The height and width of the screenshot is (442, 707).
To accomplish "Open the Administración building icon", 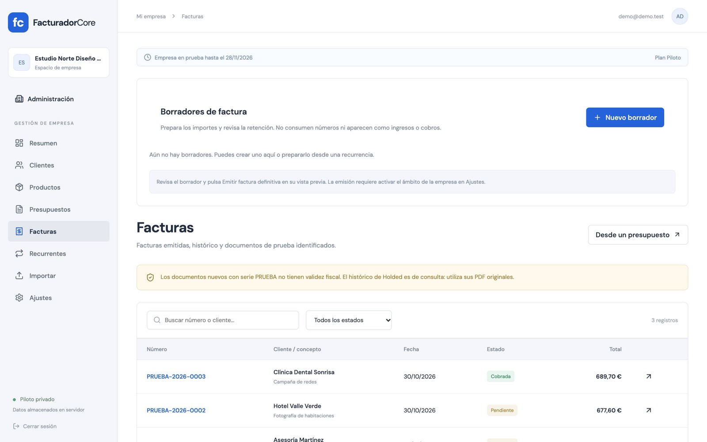I will pyautogui.click(x=19, y=99).
